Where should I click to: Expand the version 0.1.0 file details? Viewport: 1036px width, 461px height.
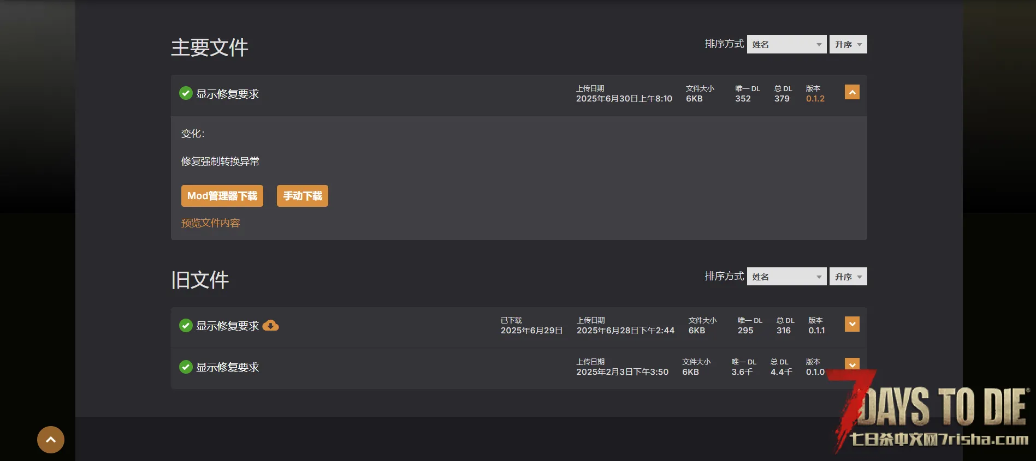(x=852, y=364)
